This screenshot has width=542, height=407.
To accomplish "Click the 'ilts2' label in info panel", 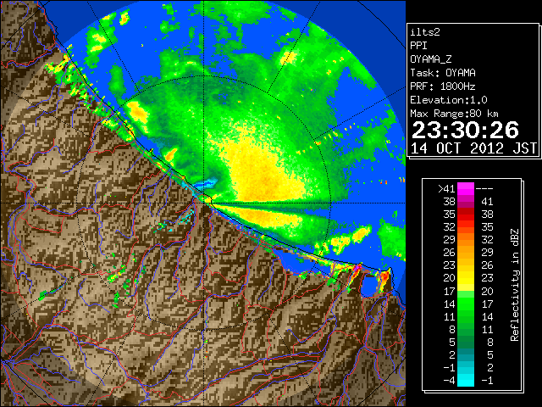I will point(425,32).
